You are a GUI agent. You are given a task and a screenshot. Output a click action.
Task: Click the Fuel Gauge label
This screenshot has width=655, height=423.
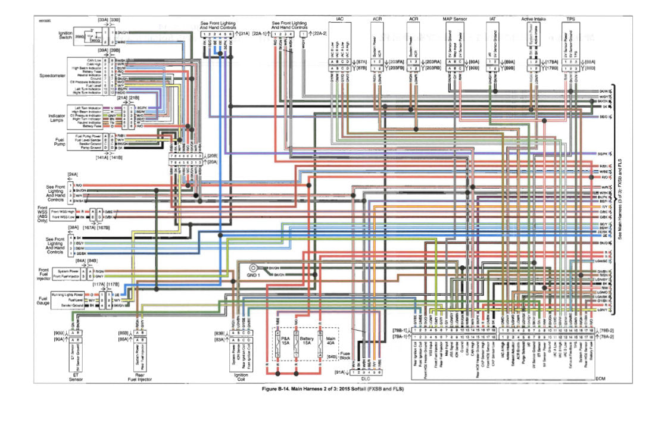43,300
